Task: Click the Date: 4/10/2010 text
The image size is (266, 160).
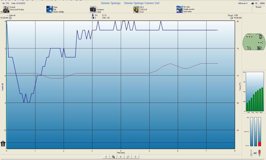Action: tap(18, 3)
